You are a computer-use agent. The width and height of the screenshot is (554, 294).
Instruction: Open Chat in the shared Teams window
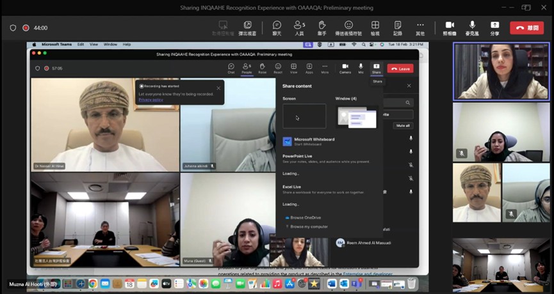(231, 68)
